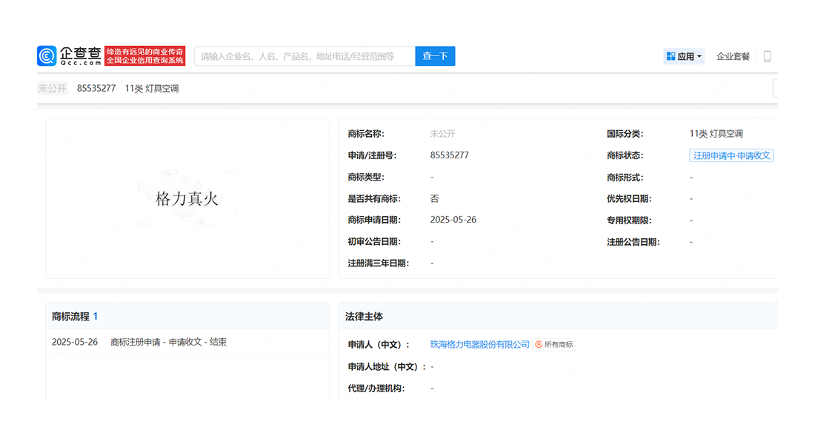
Task: Open 企业套餐 menu item
Action: coord(733,56)
